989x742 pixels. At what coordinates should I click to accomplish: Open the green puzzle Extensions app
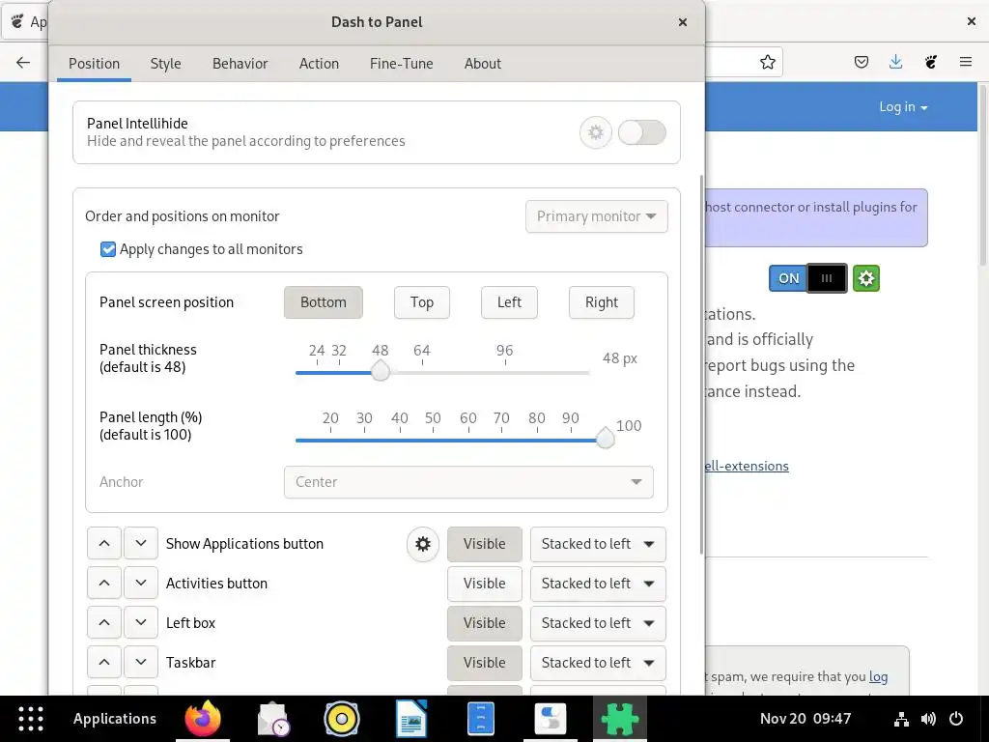tap(619, 719)
